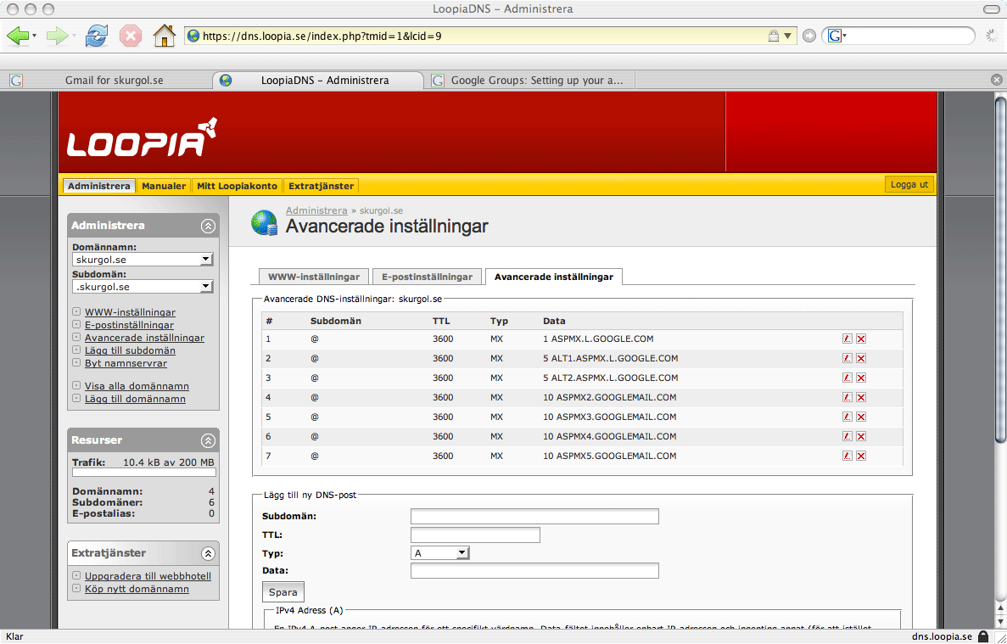Open sidebar link E-postinställningar

coord(129,325)
